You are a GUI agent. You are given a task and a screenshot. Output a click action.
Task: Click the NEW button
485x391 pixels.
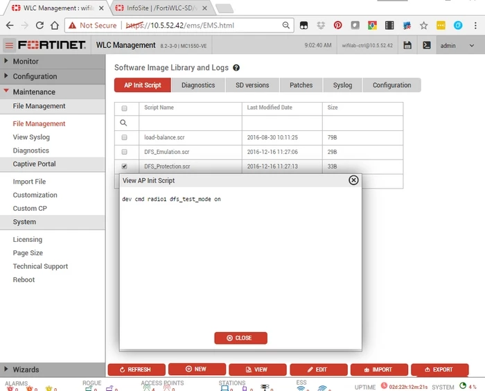coord(197,369)
